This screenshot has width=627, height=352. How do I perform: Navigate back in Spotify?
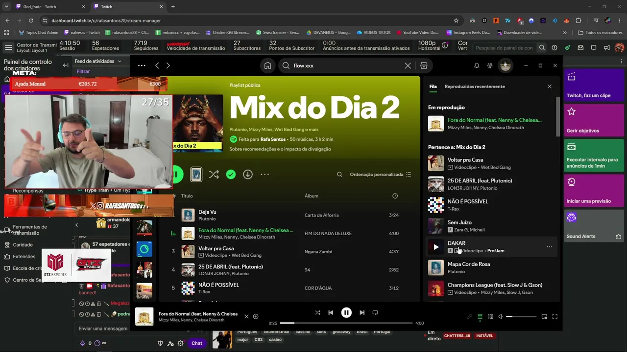pos(157,66)
